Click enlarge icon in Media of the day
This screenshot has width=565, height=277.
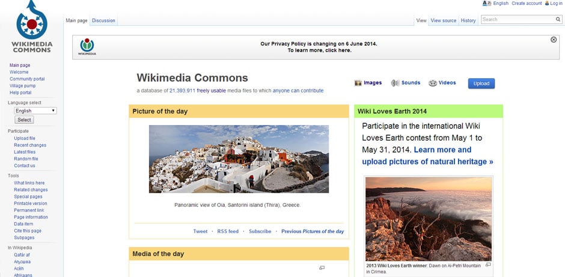point(322,267)
